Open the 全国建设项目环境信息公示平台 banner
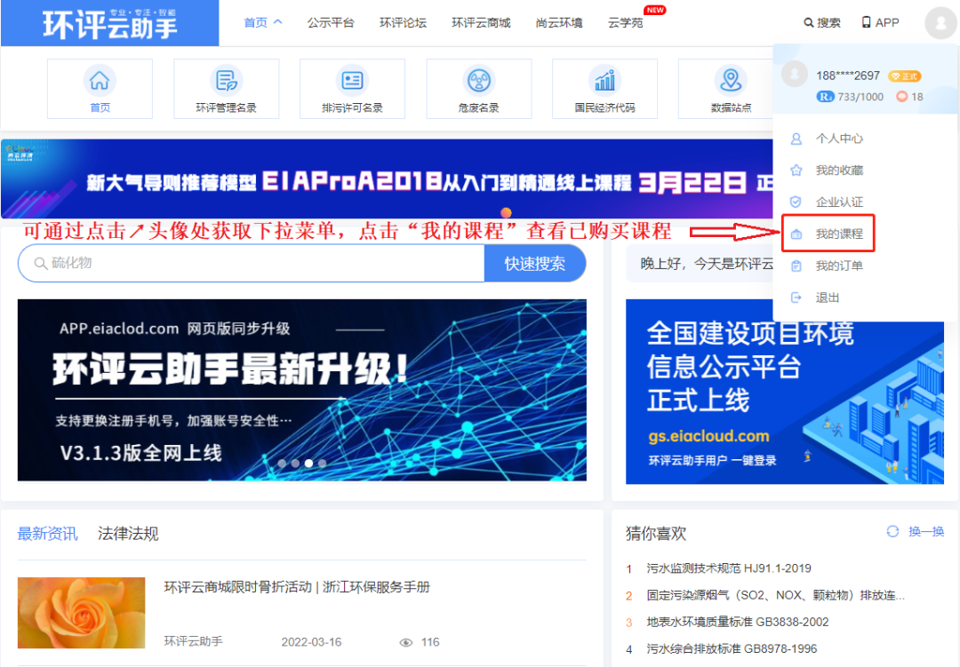This screenshot has height=667, width=960. point(784,392)
